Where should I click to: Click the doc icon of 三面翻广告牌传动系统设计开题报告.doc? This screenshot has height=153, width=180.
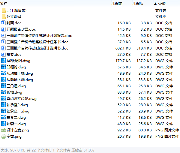point(3,35)
